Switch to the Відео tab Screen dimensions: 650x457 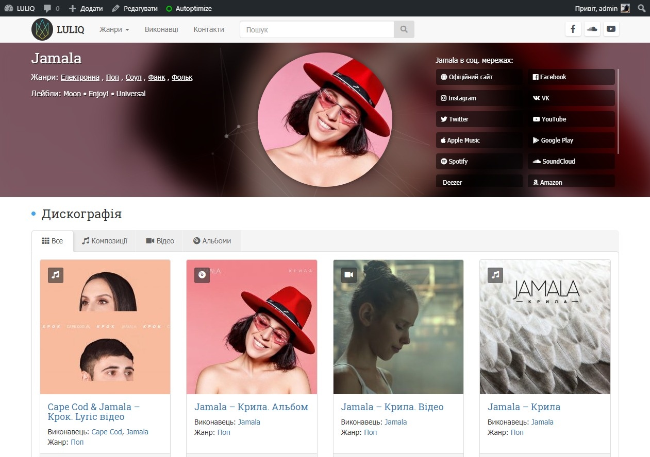coord(160,241)
